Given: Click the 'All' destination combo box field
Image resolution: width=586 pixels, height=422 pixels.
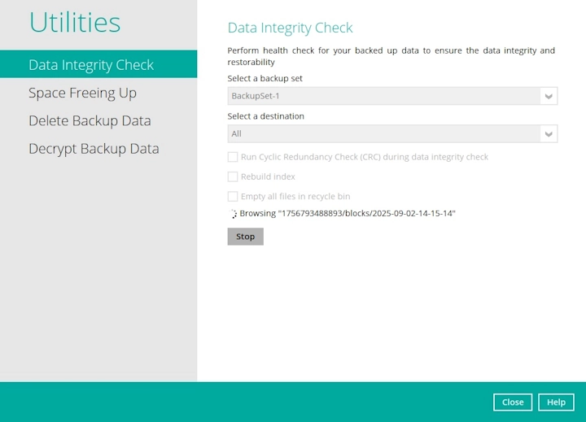Looking at the screenshot, I should pyautogui.click(x=383, y=134).
